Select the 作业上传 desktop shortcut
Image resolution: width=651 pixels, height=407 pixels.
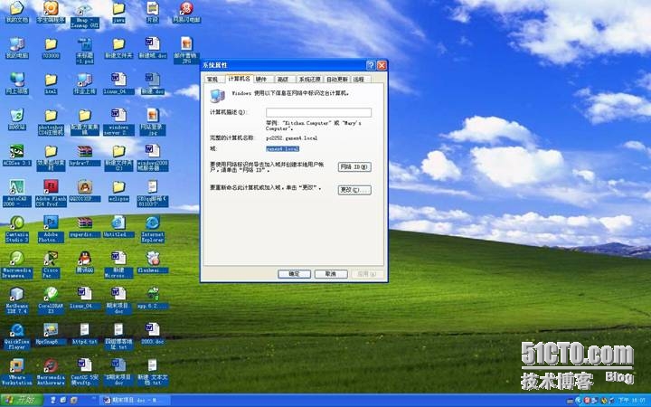tap(85, 83)
